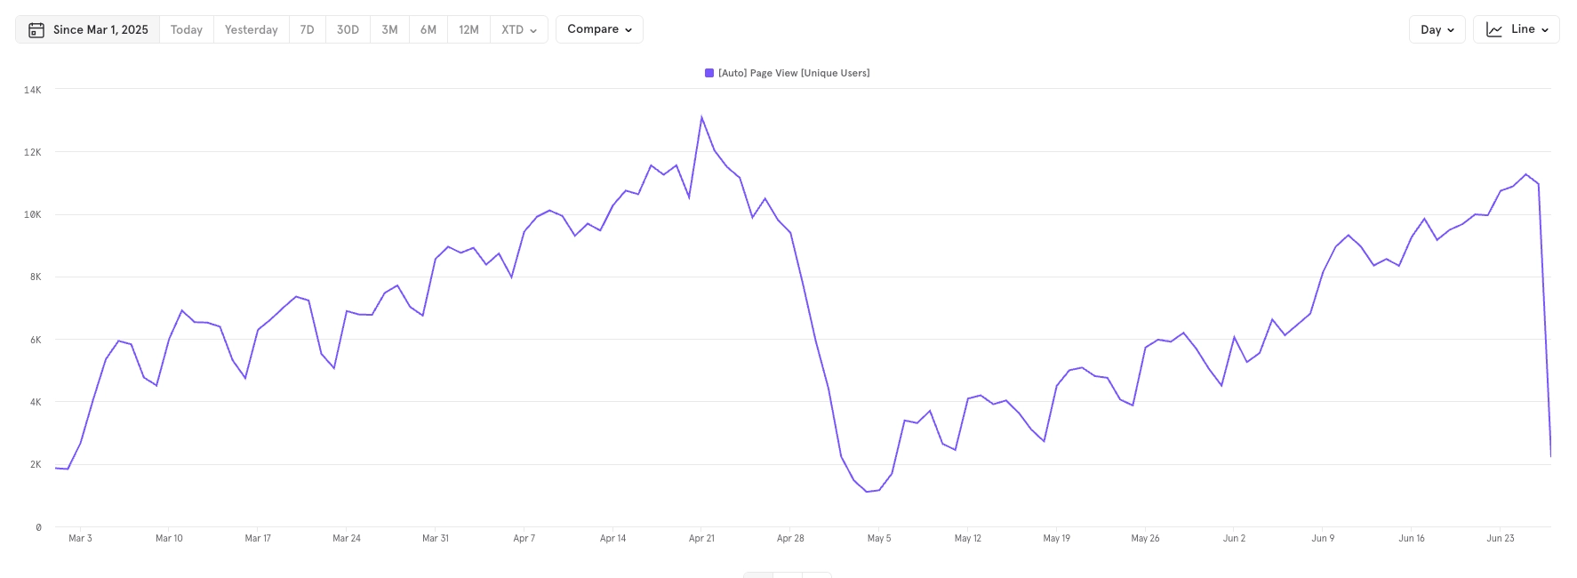
Task: Click the Page View Unique Users legend label
Action: pyautogui.click(x=794, y=73)
